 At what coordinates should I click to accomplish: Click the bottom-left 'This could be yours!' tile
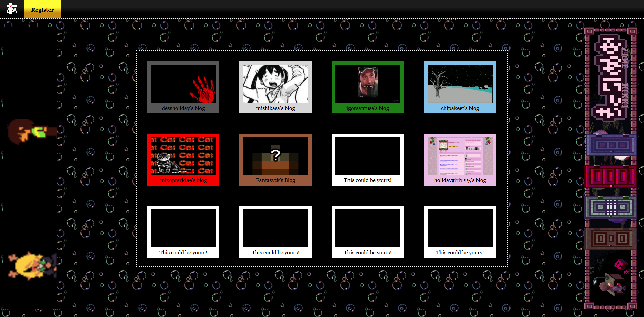pyautogui.click(x=183, y=231)
